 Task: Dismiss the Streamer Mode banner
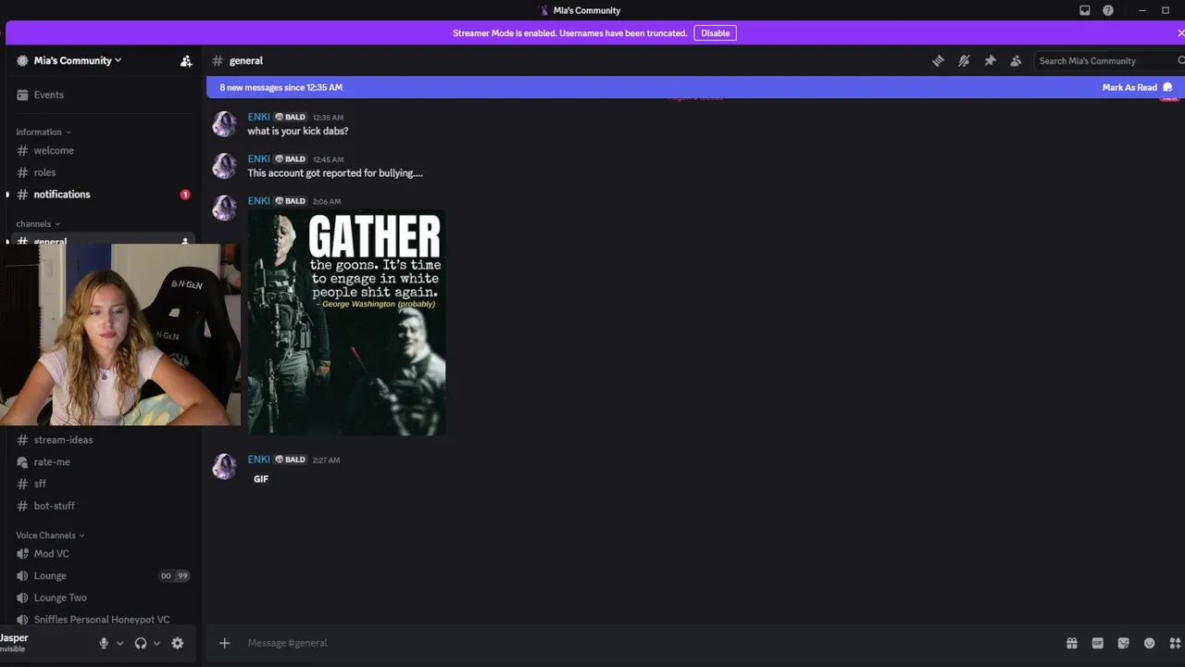1180,33
